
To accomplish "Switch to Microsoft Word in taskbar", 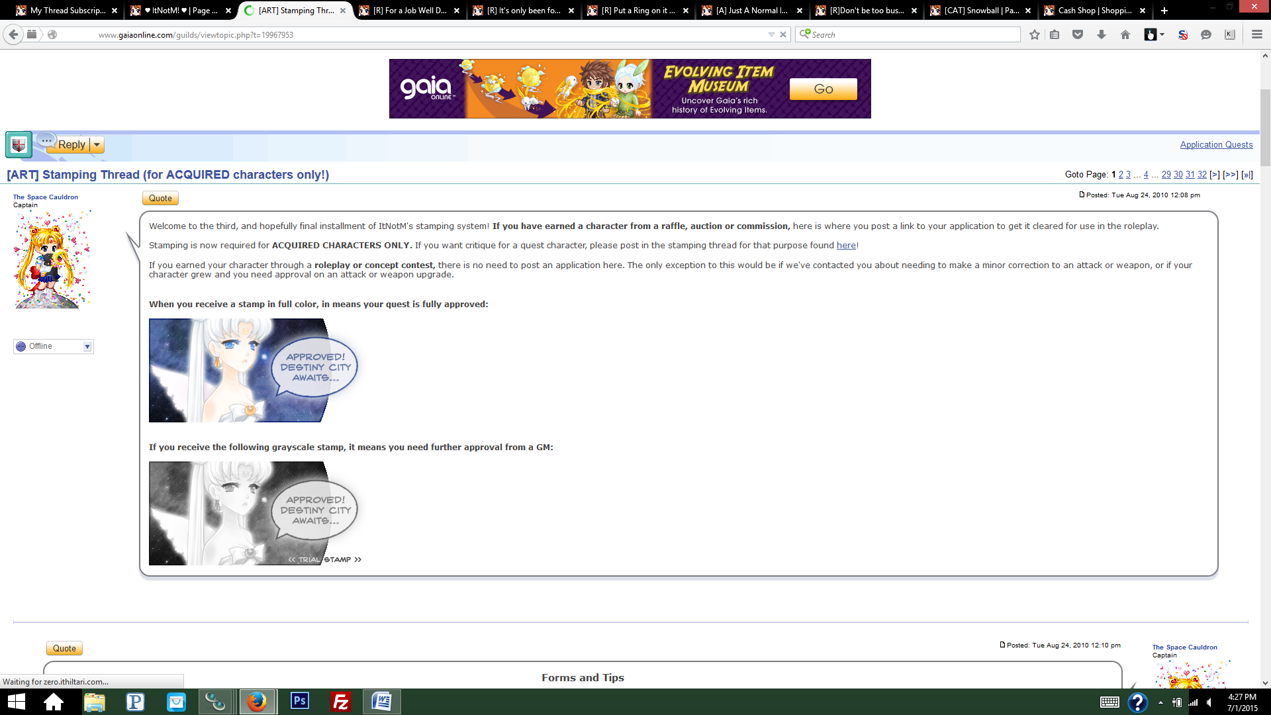I will (x=381, y=702).
